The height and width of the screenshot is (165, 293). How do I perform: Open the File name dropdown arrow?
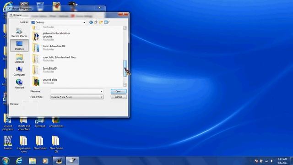tap(102, 91)
